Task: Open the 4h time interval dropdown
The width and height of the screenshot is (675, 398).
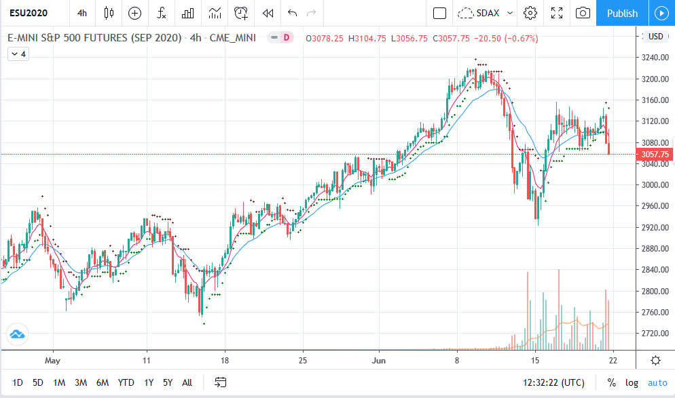Action: coord(81,13)
